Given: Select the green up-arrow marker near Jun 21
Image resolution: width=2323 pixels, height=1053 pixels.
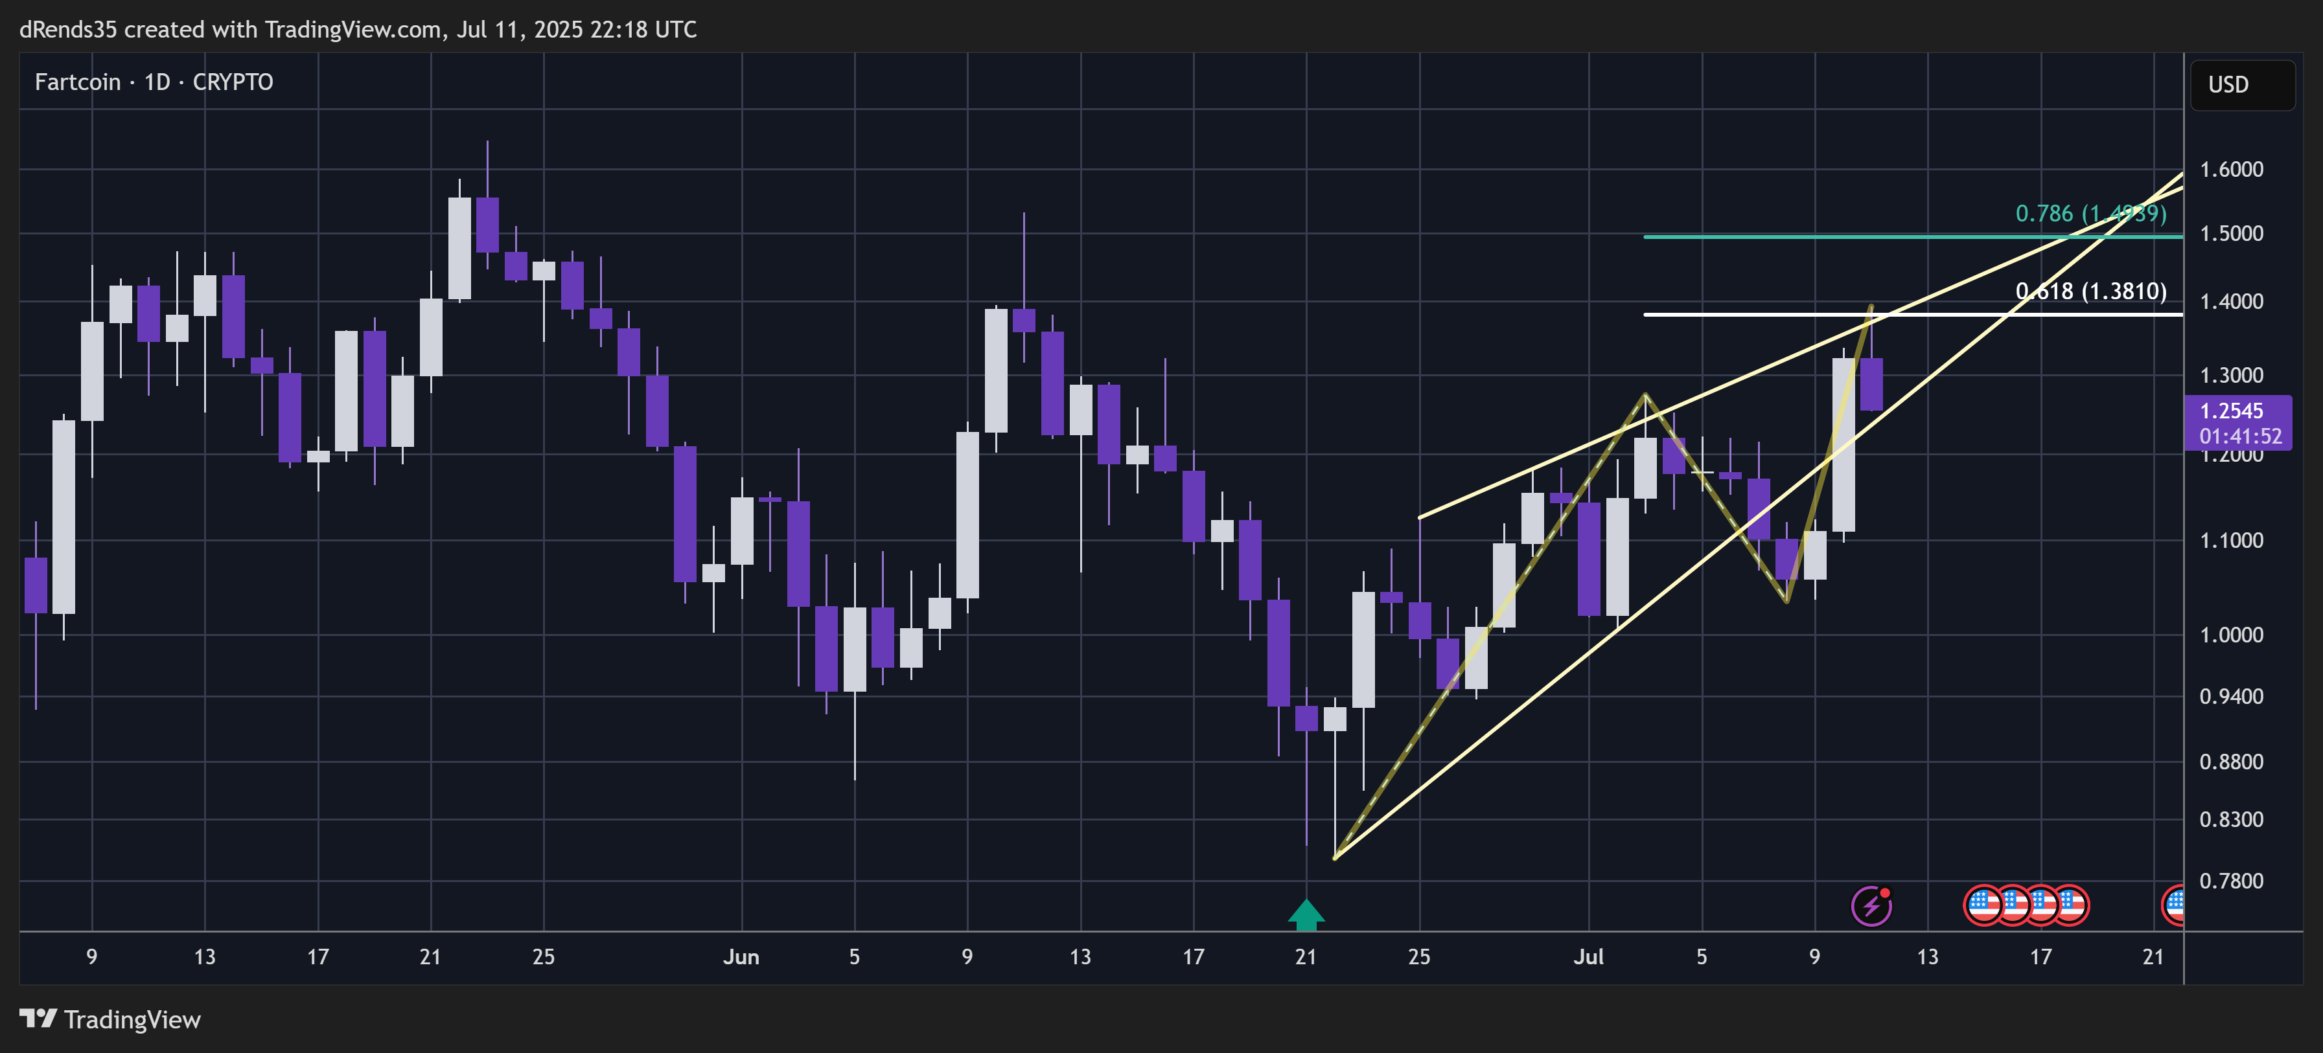Looking at the screenshot, I should (1306, 913).
